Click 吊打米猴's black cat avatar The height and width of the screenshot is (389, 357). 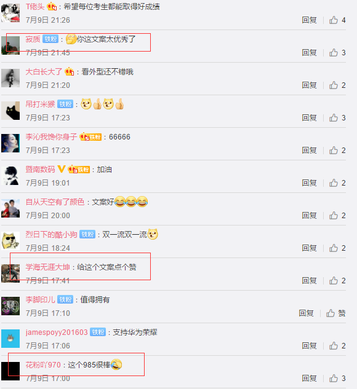(10, 111)
